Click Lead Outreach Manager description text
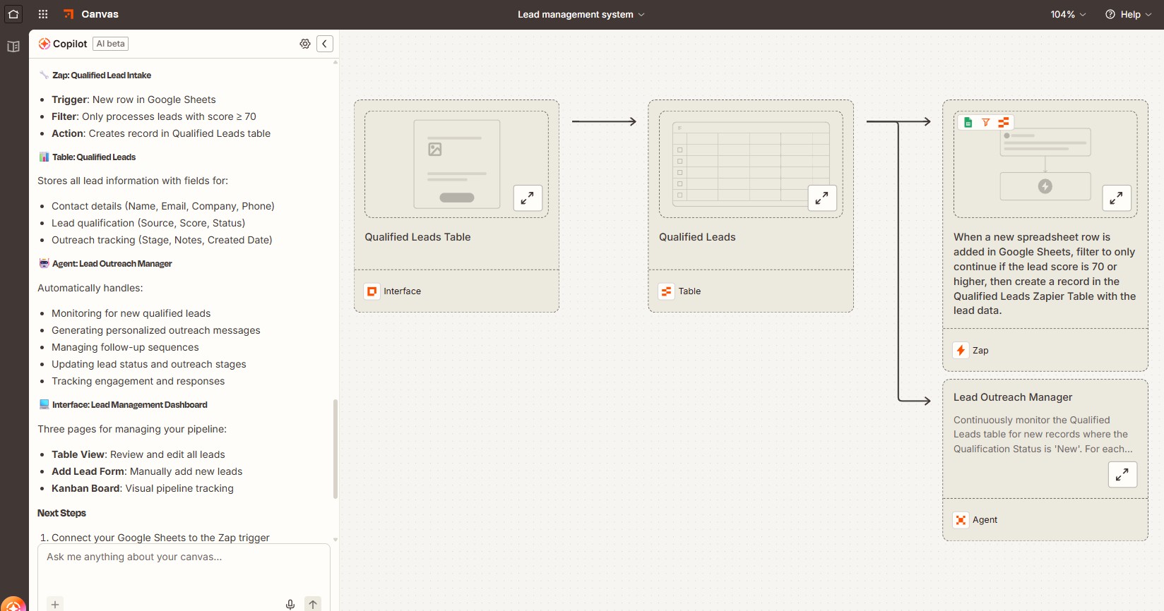 tap(1043, 435)
